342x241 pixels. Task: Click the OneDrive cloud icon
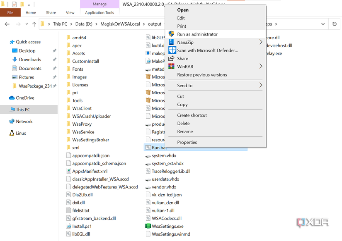pyautogui.click(x=12, y=98)
